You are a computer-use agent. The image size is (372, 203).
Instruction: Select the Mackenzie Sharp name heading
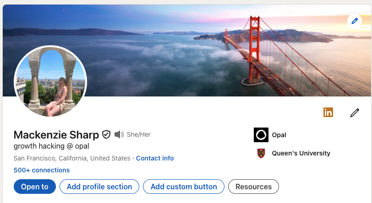(56, 135)
